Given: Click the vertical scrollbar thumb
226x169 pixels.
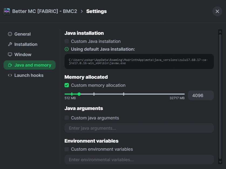Looking at the screenshot, I should pos(220,96).
